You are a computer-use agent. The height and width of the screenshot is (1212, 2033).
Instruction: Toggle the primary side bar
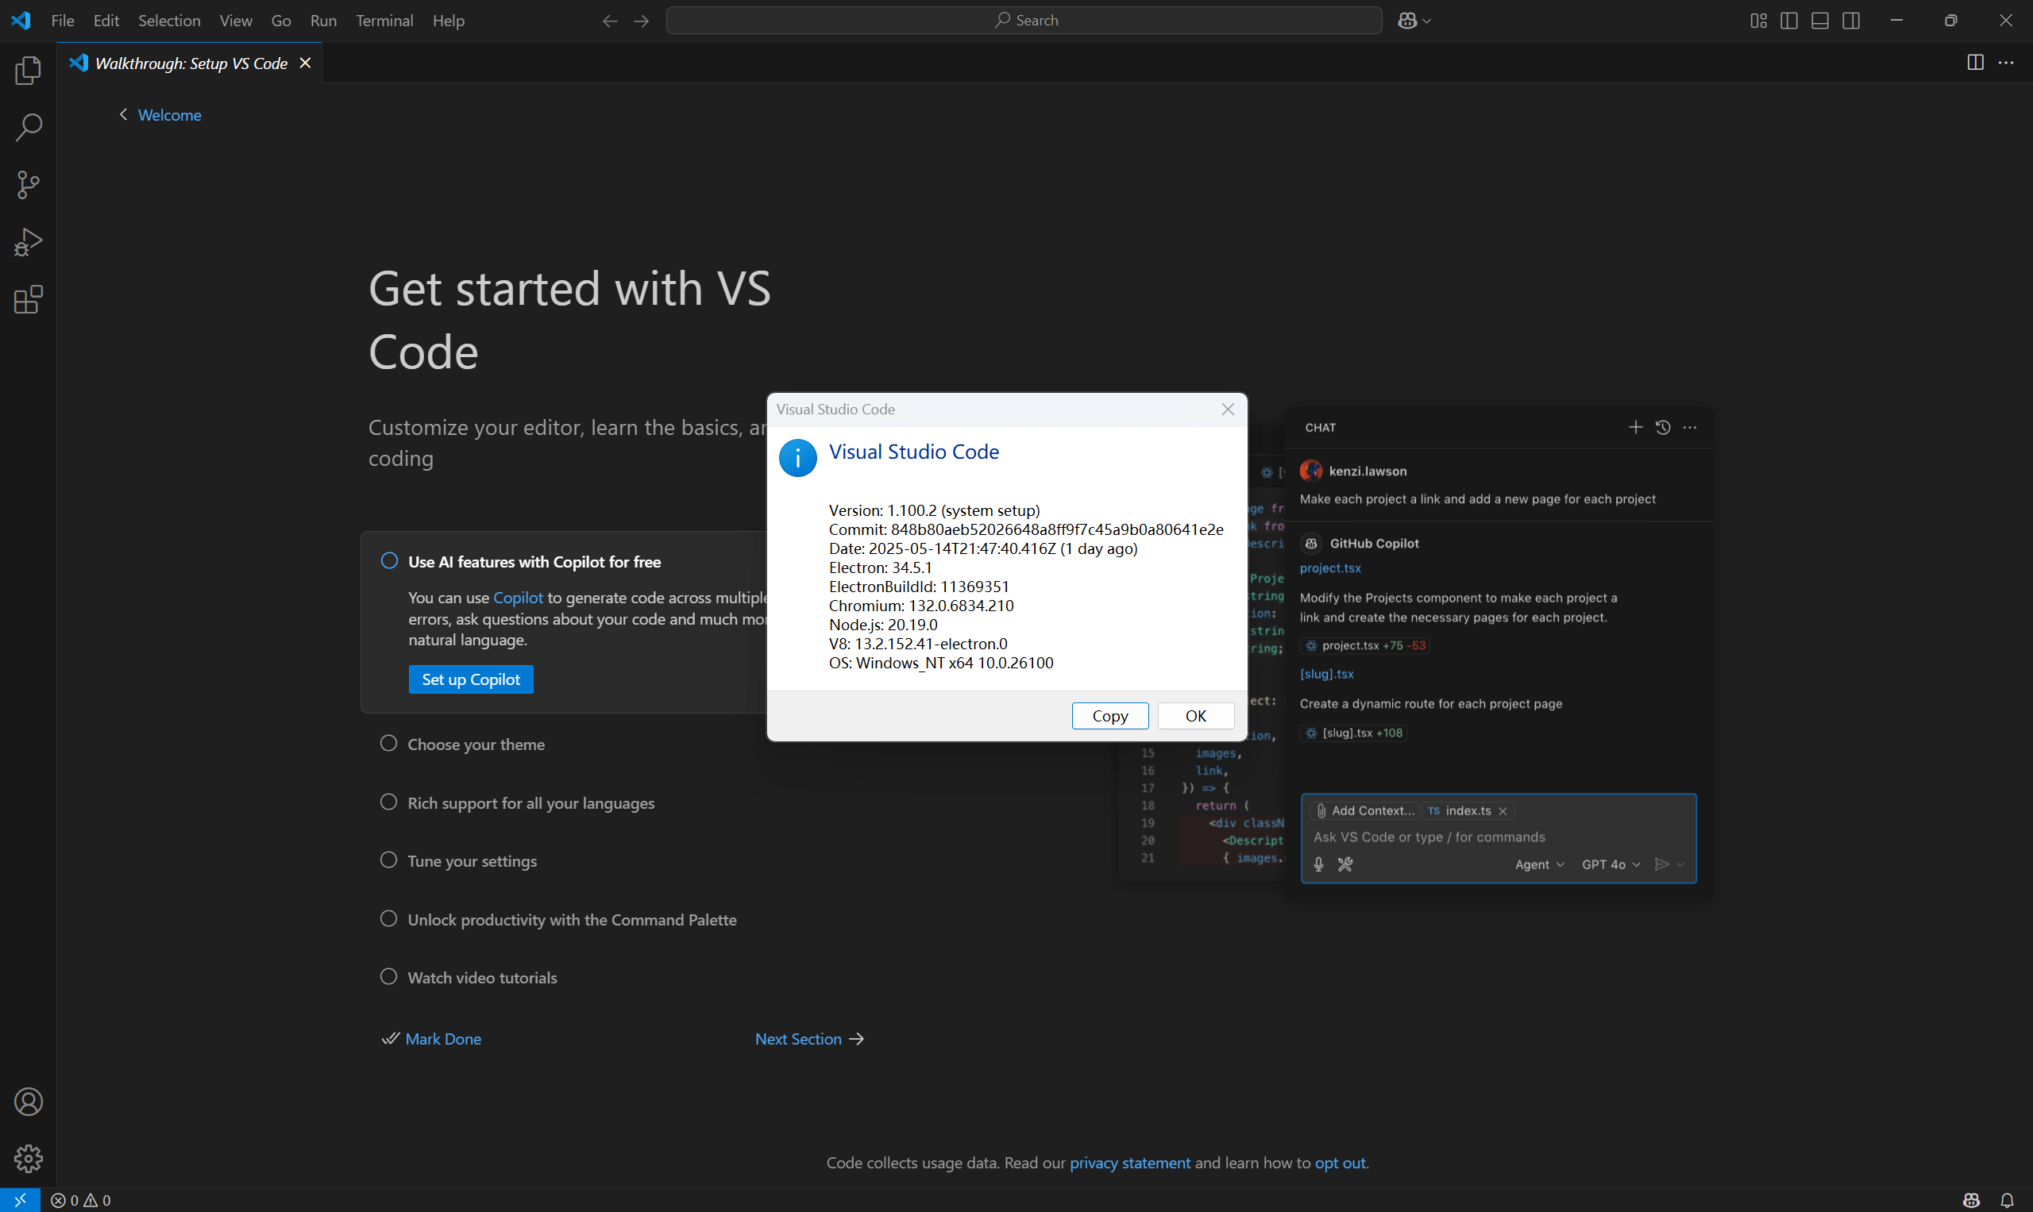point(1788,21)
